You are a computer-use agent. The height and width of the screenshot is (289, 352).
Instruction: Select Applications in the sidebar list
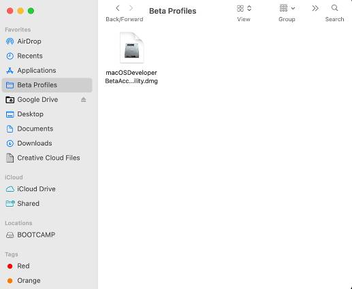[37, 71]
